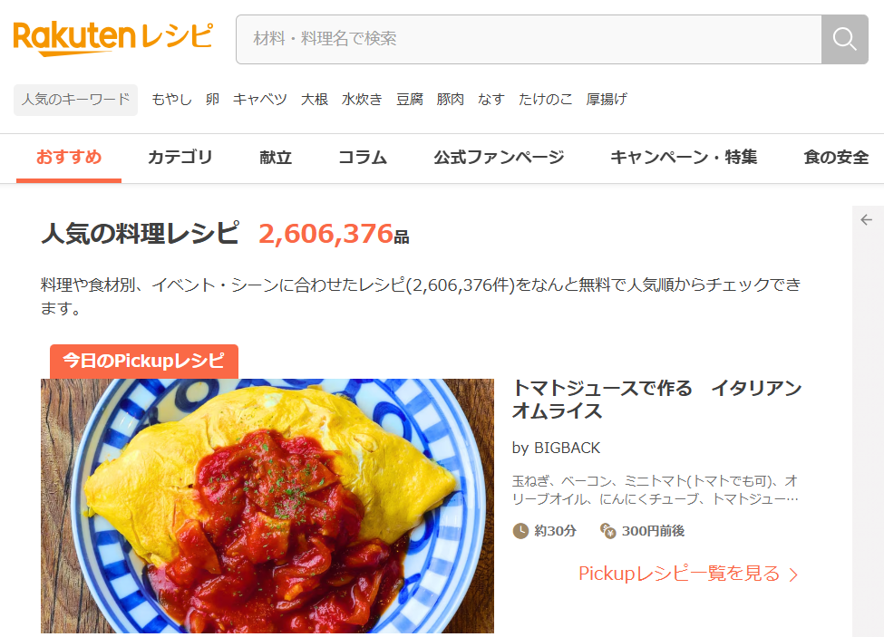The width and height of the screenshot is (884, 637).
Task: Click the chevron after Pickupレシピ一覧を見る
Action: click(x=793, y=574)
